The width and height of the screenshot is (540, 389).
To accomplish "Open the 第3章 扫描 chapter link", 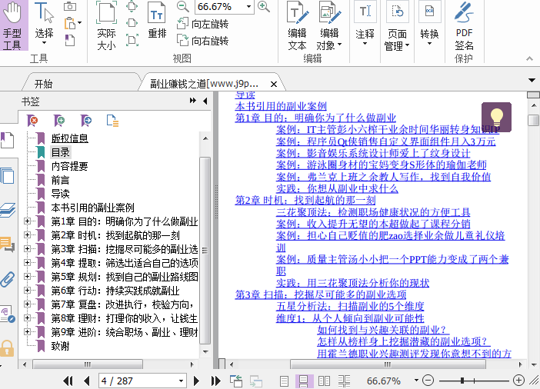I will 321,294.
